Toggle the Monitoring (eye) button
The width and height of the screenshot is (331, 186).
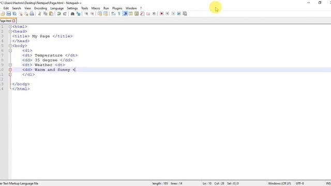(154, 14)
